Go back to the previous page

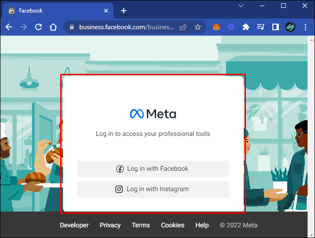(9, 27)
